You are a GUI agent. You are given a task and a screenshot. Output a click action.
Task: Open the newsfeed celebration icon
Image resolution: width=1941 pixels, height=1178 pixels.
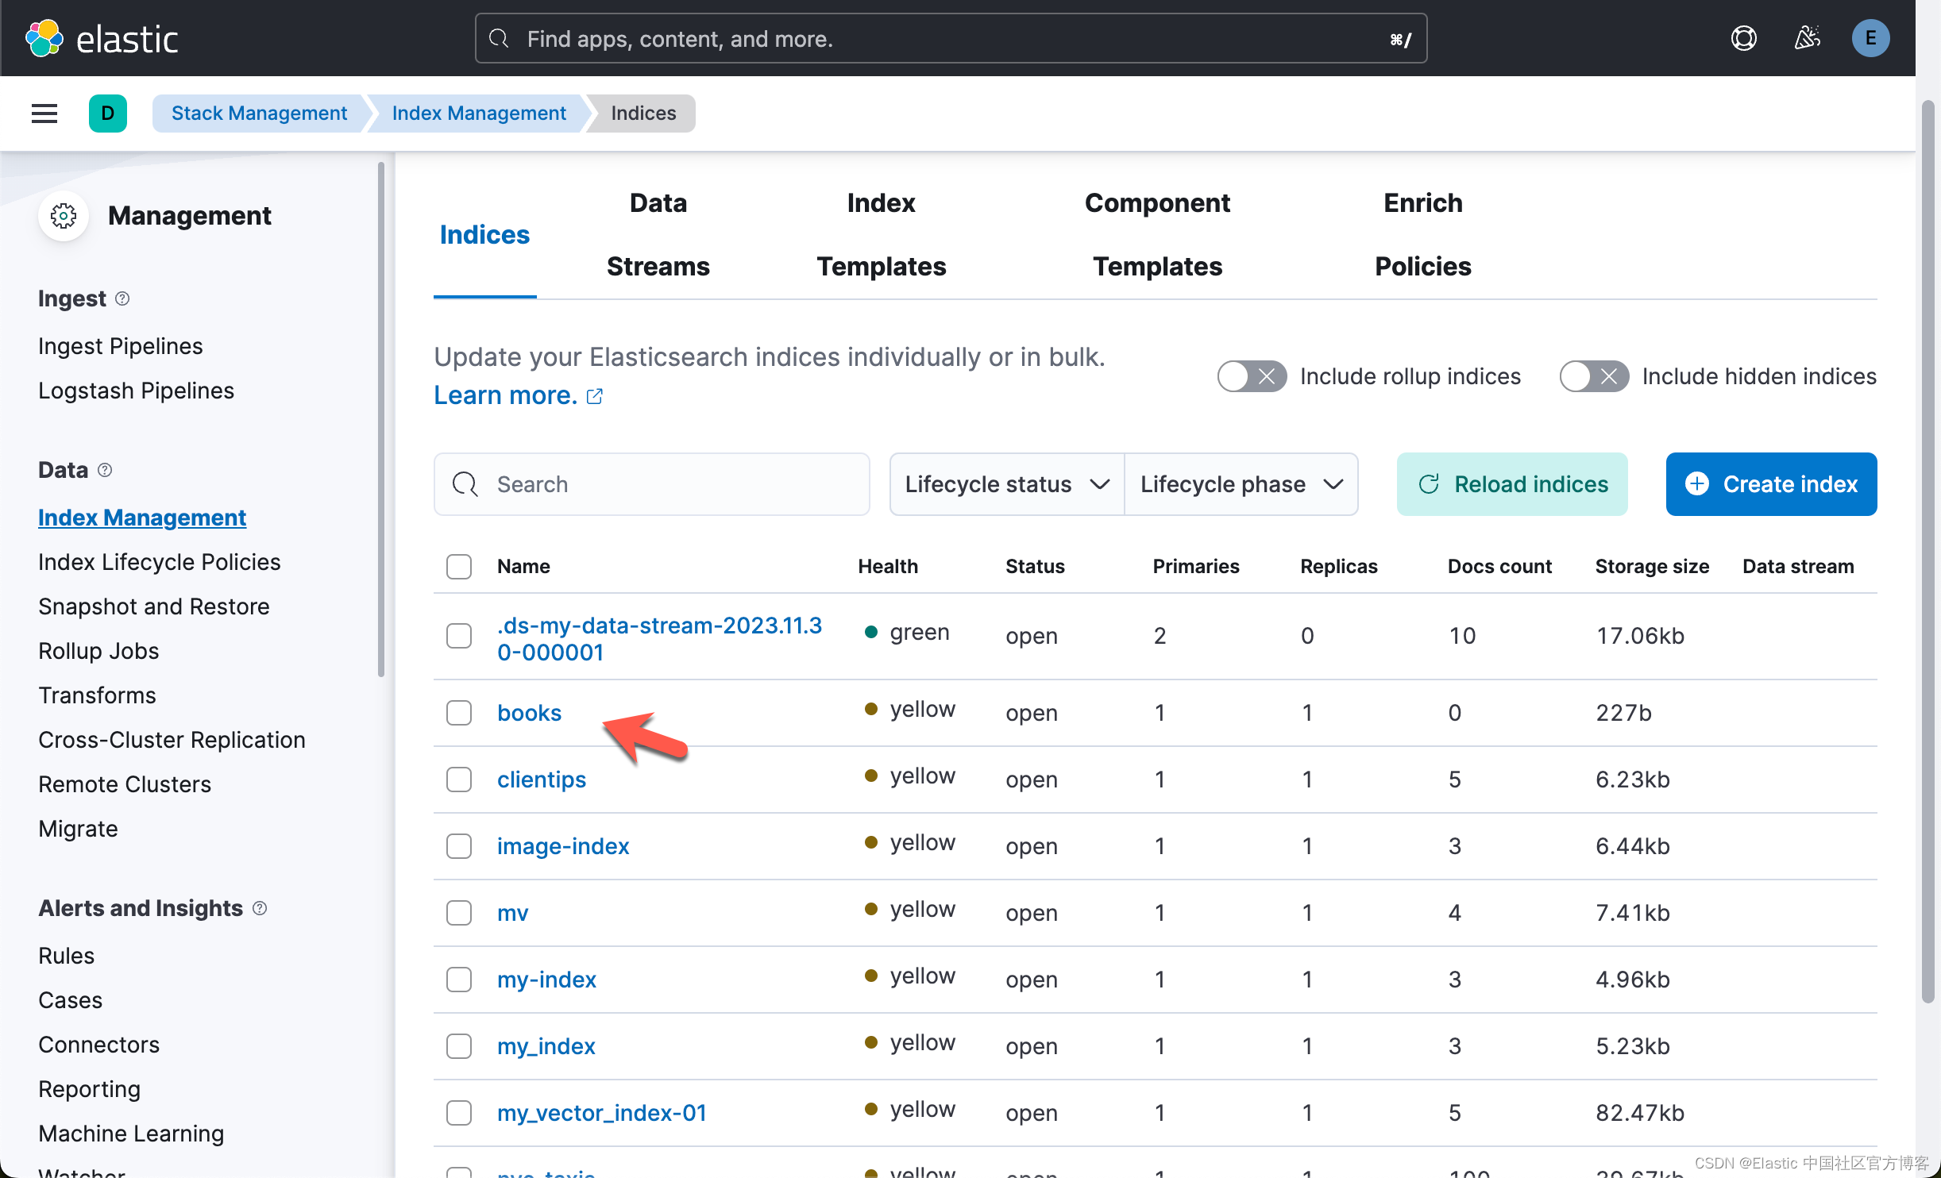pos(1807,38)
